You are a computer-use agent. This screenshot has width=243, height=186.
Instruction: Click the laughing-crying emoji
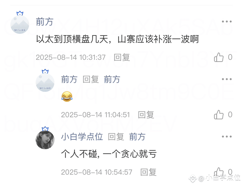click(67, 97)
